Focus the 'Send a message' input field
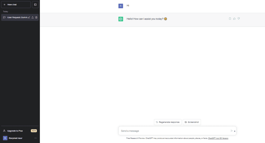The image size is (265, 143). point(173,131)
